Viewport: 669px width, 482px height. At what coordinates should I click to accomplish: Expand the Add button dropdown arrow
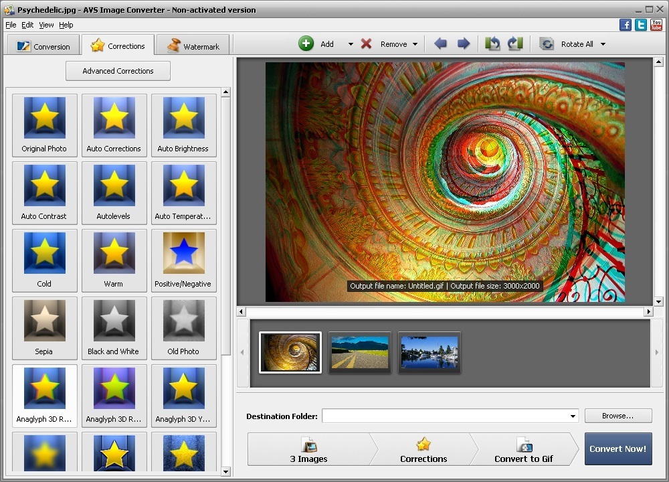pyautogui.click(x=351, y=43)
